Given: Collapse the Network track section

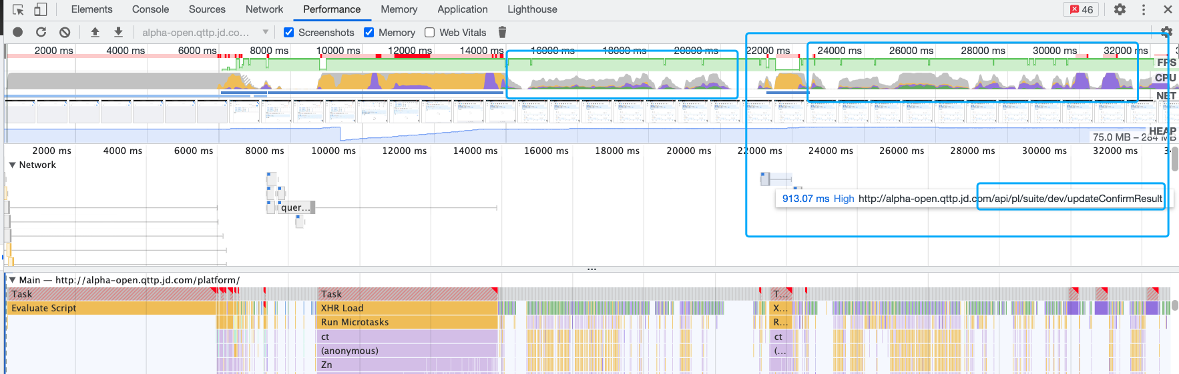Looking at the screenshot, I should pos(12,165).
